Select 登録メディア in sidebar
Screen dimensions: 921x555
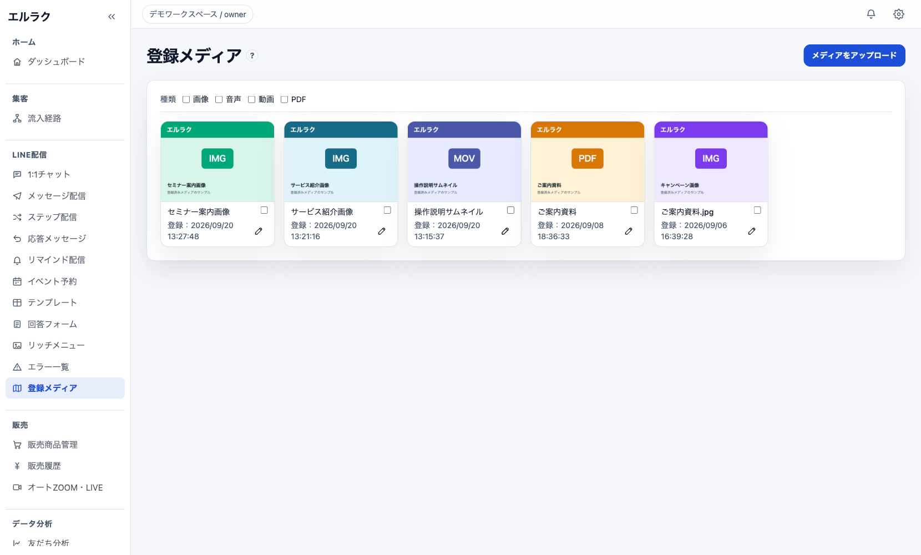pos(65,388)
